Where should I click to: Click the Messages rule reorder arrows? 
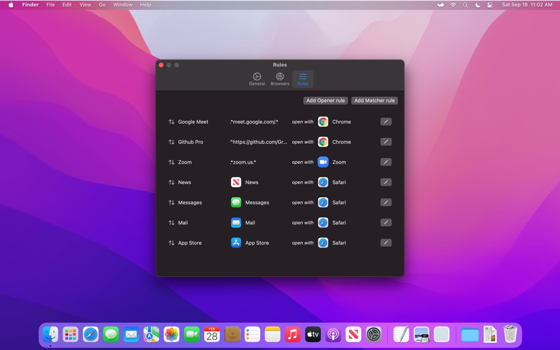(172, 203)
